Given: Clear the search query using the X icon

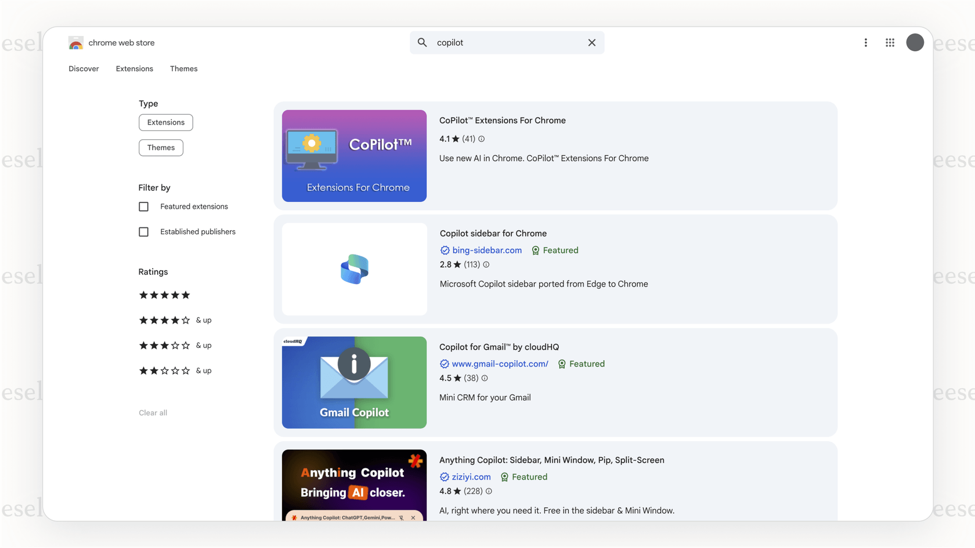Looking at the screenshot, I should pyautogui.click(x=591, y=42).
